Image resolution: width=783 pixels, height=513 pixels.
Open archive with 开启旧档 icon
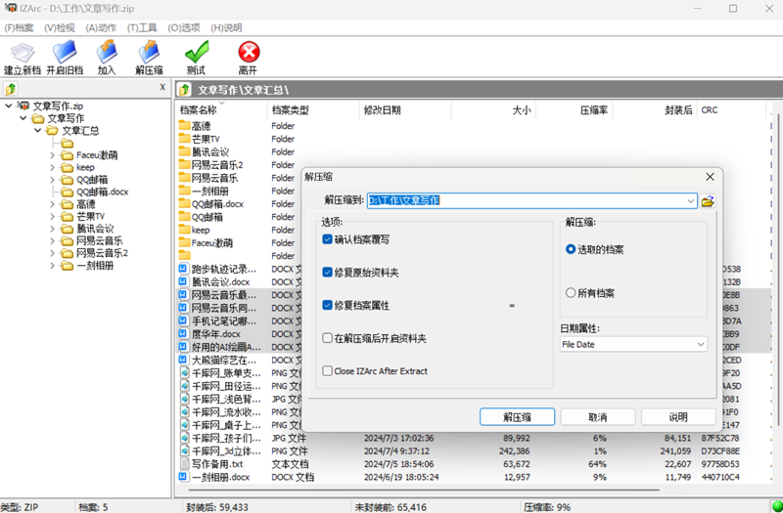tap(65, 52)
